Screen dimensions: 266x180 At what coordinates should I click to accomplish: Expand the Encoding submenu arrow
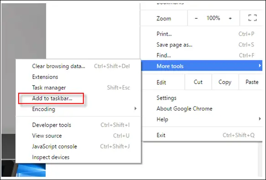point(136,109)
